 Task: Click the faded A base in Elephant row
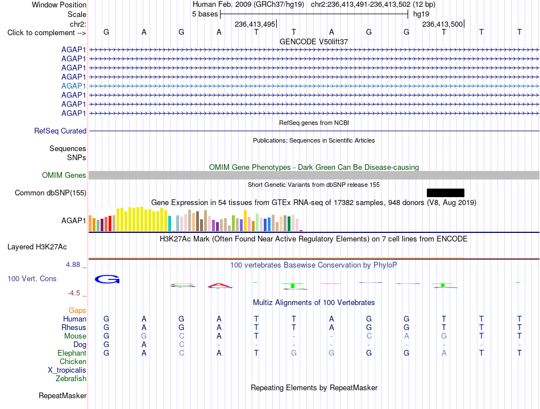point(444,353)
